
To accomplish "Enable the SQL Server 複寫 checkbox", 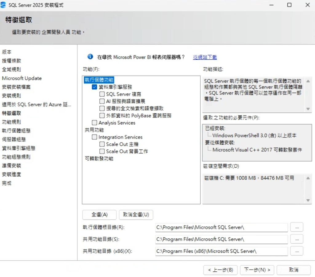I will click(x=102, y=94).
